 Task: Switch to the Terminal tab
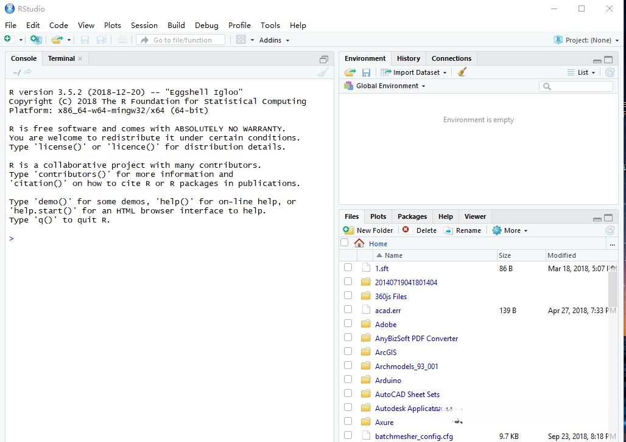(61, 58)
